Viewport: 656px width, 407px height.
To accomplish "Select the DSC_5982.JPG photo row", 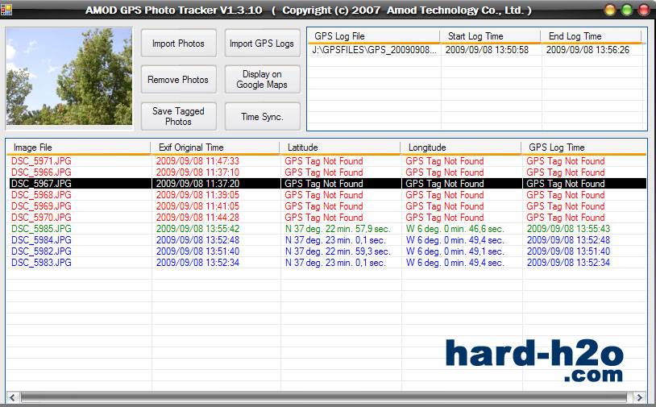I will click(327, 251).
